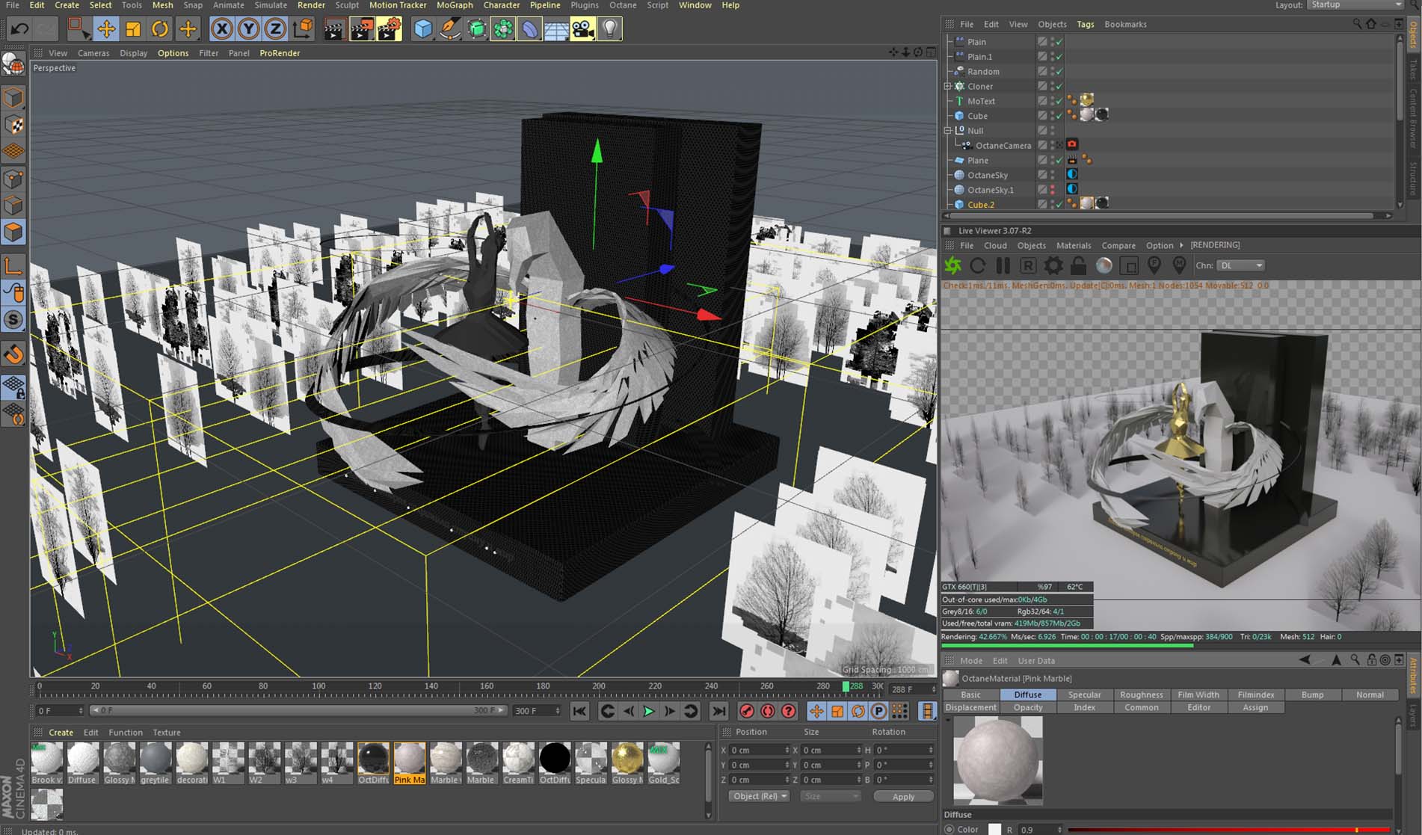Image resolution: width=1422 pixels, height=835 pixels.
Task: Toggle the enable checkmark for Cloner object
Action: tap(1059, 87)
